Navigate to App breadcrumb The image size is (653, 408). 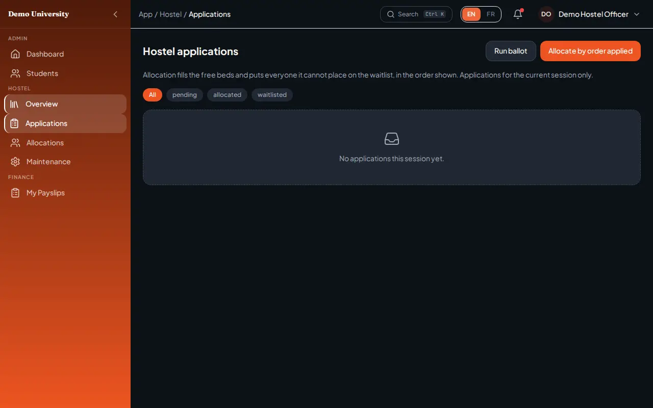[x=145, y=14]
